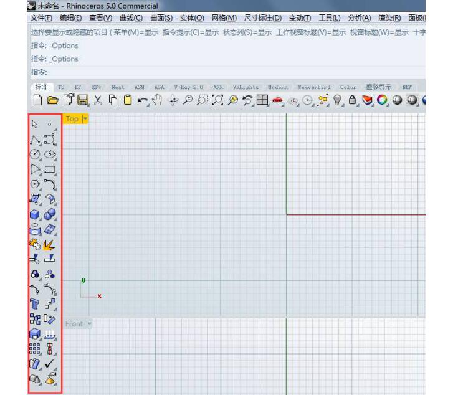
Task: Open the 分析(A) menu
Action: pyautogui.click(x=360, y=18)
